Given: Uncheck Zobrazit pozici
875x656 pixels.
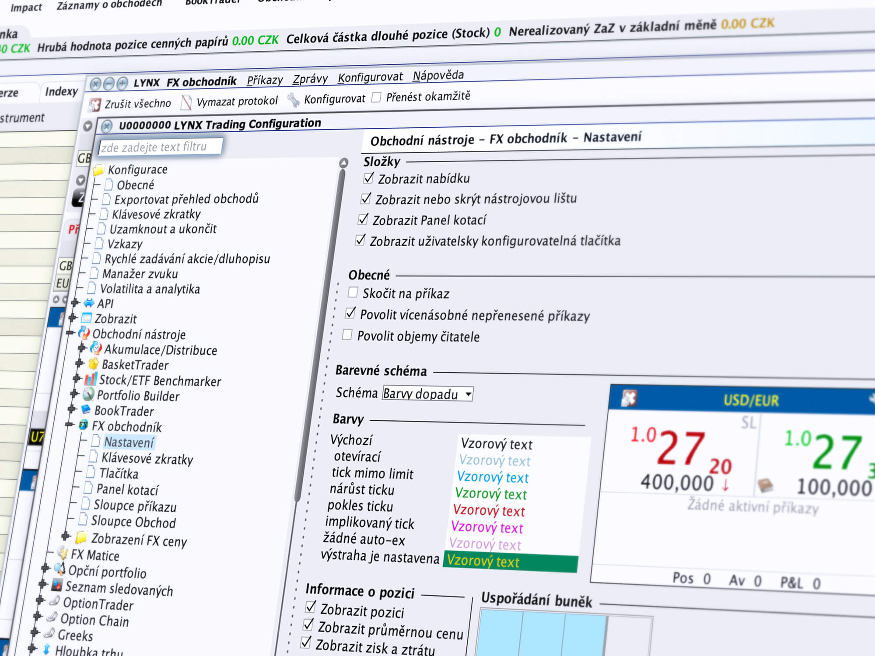Looking at the screenshot, I should (x=311, y=607).
